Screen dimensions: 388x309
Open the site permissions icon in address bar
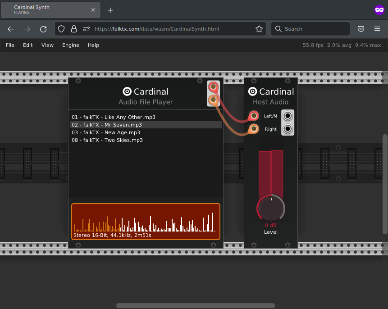(x=87, y=29)
